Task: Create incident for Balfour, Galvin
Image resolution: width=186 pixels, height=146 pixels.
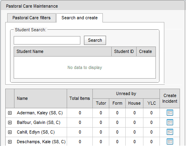Action: [x=170, y=122]
